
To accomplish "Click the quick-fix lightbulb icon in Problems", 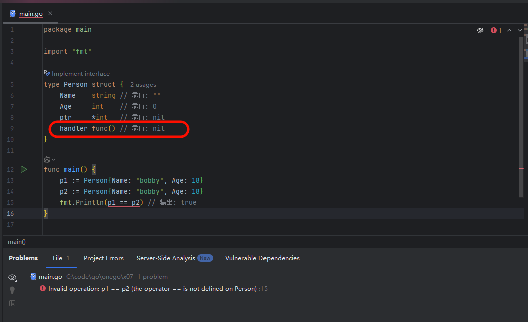I will click(12, 290).
